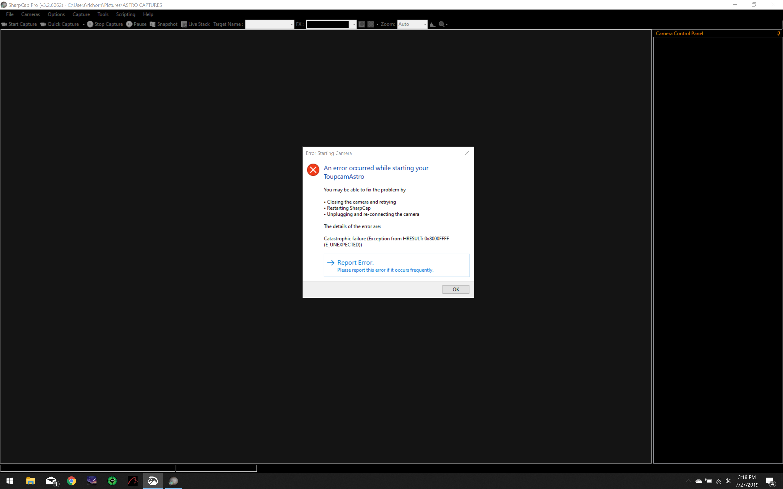The image size is (783, 489).
Task: Click OK in the error dialog
Action: pyautogui.click(x=456, y=289)
